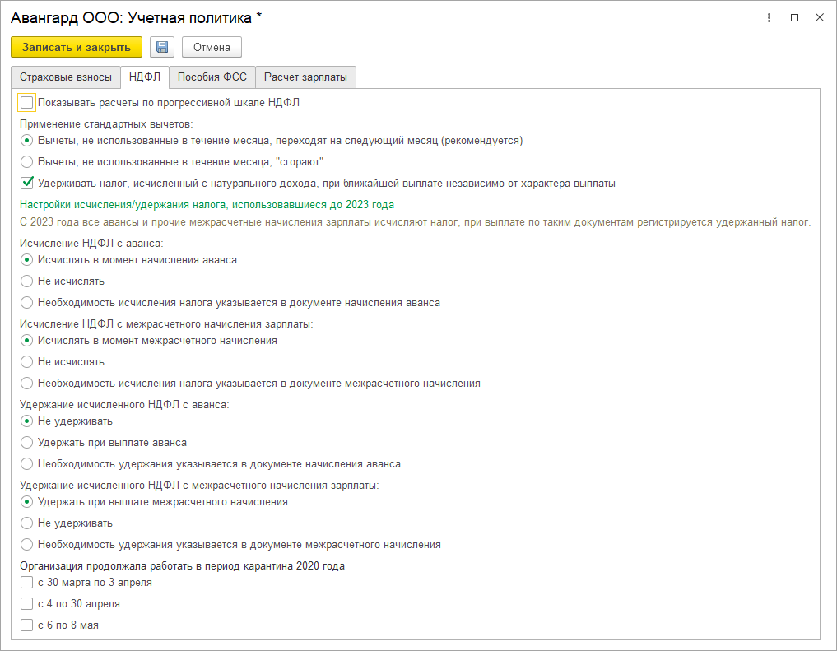Enable с 6 по 8 мая checkbox
This screenshot has height=651, width=837.
(26, 625)
